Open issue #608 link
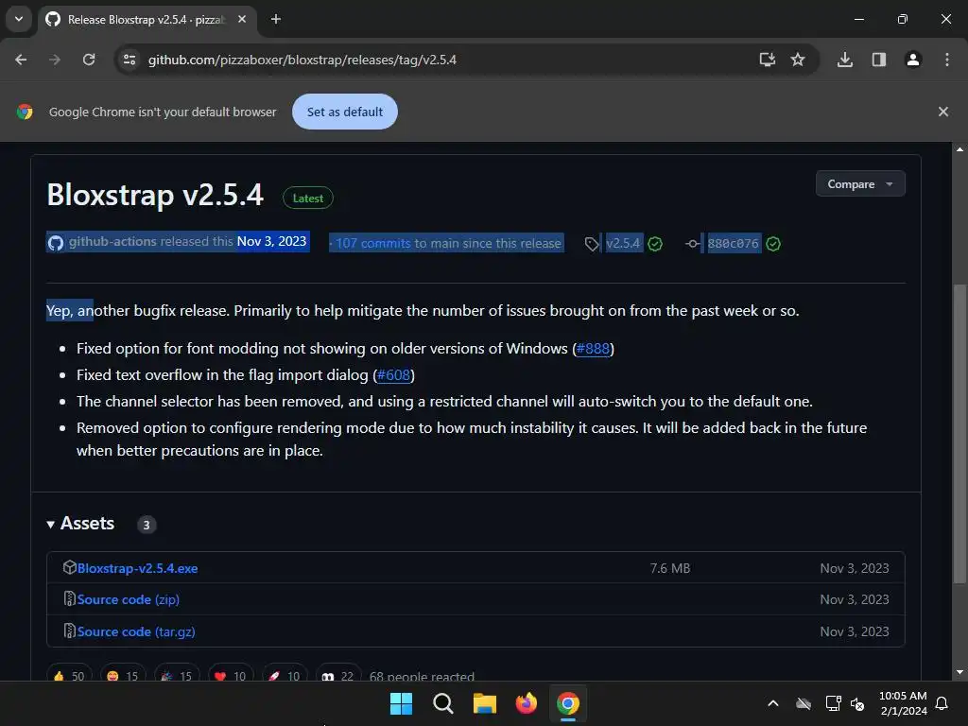The height and width of the screenshot is (726, 968). 393,375
